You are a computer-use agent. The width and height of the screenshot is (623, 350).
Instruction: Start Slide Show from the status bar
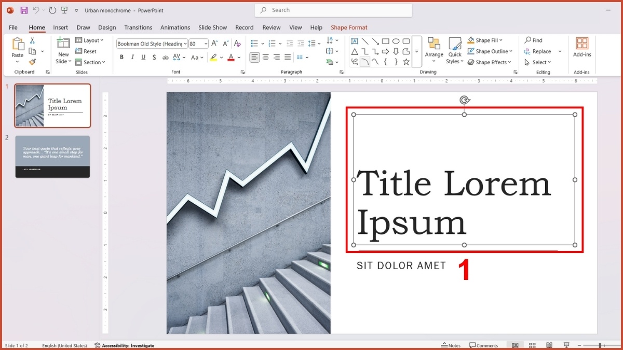pyautogui.click(x=566, y=345)
